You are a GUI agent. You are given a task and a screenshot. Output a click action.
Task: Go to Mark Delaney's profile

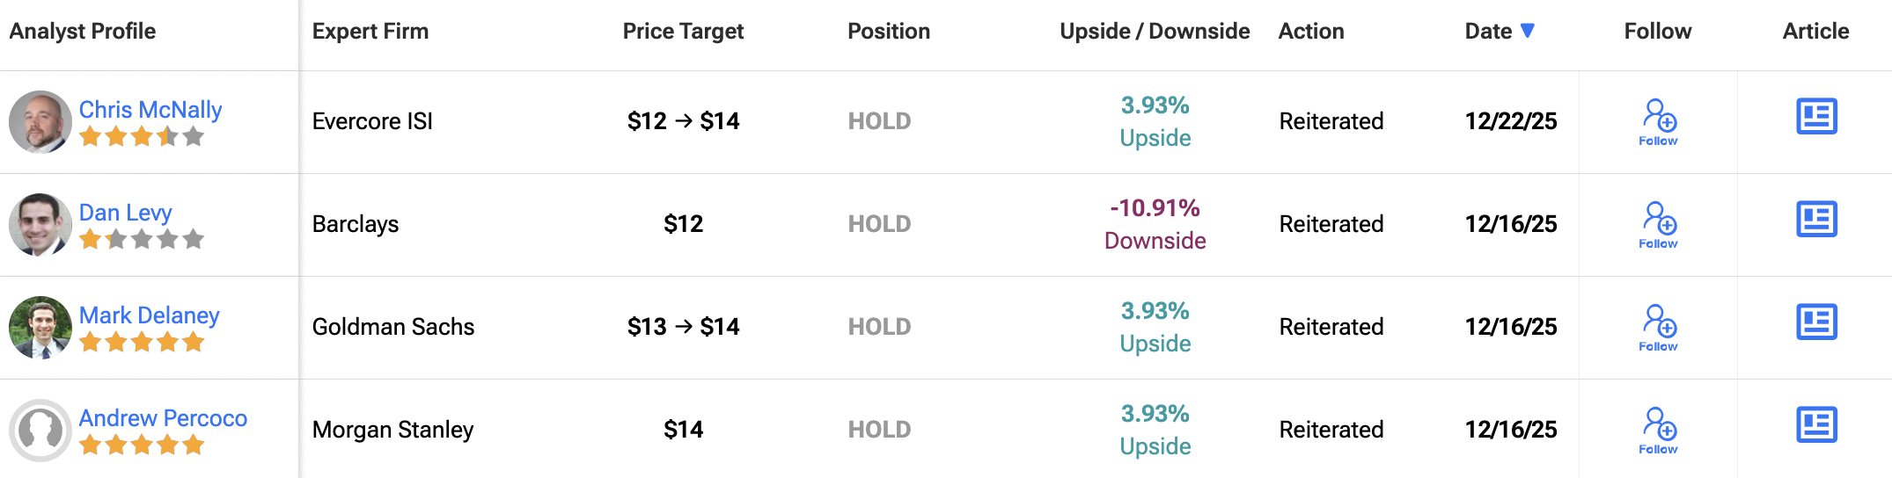(149, 315)
